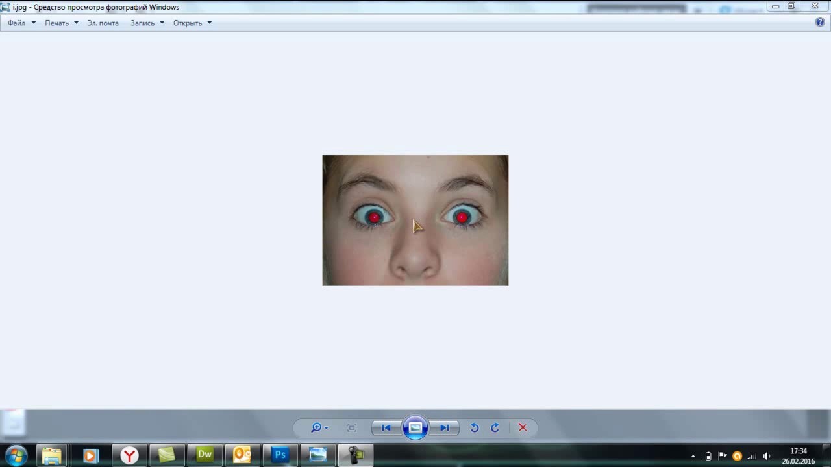Show hidden system tray icons

coord(693,456)
